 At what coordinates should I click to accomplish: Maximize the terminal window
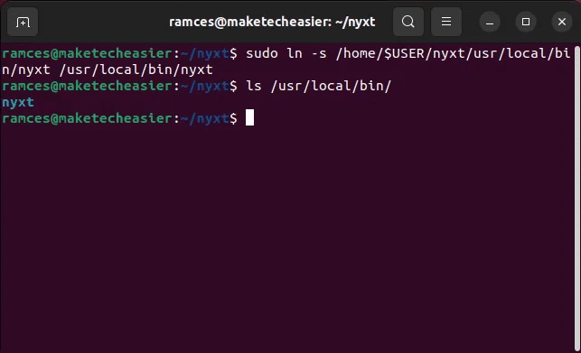pos(525,23)
